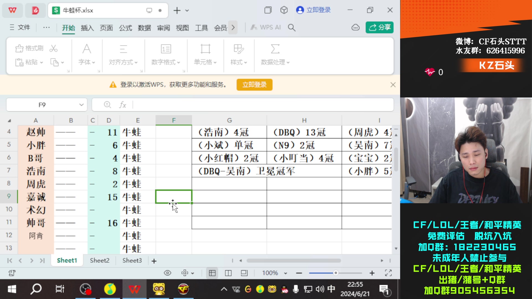Switch to the 插入 ribbon tab
532x299 pixels.
point(87,27)
